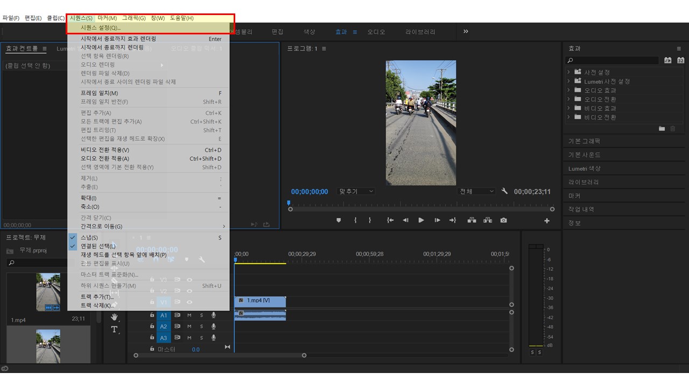Expand the 오디오 효과 folder

[x=568, y=90]
